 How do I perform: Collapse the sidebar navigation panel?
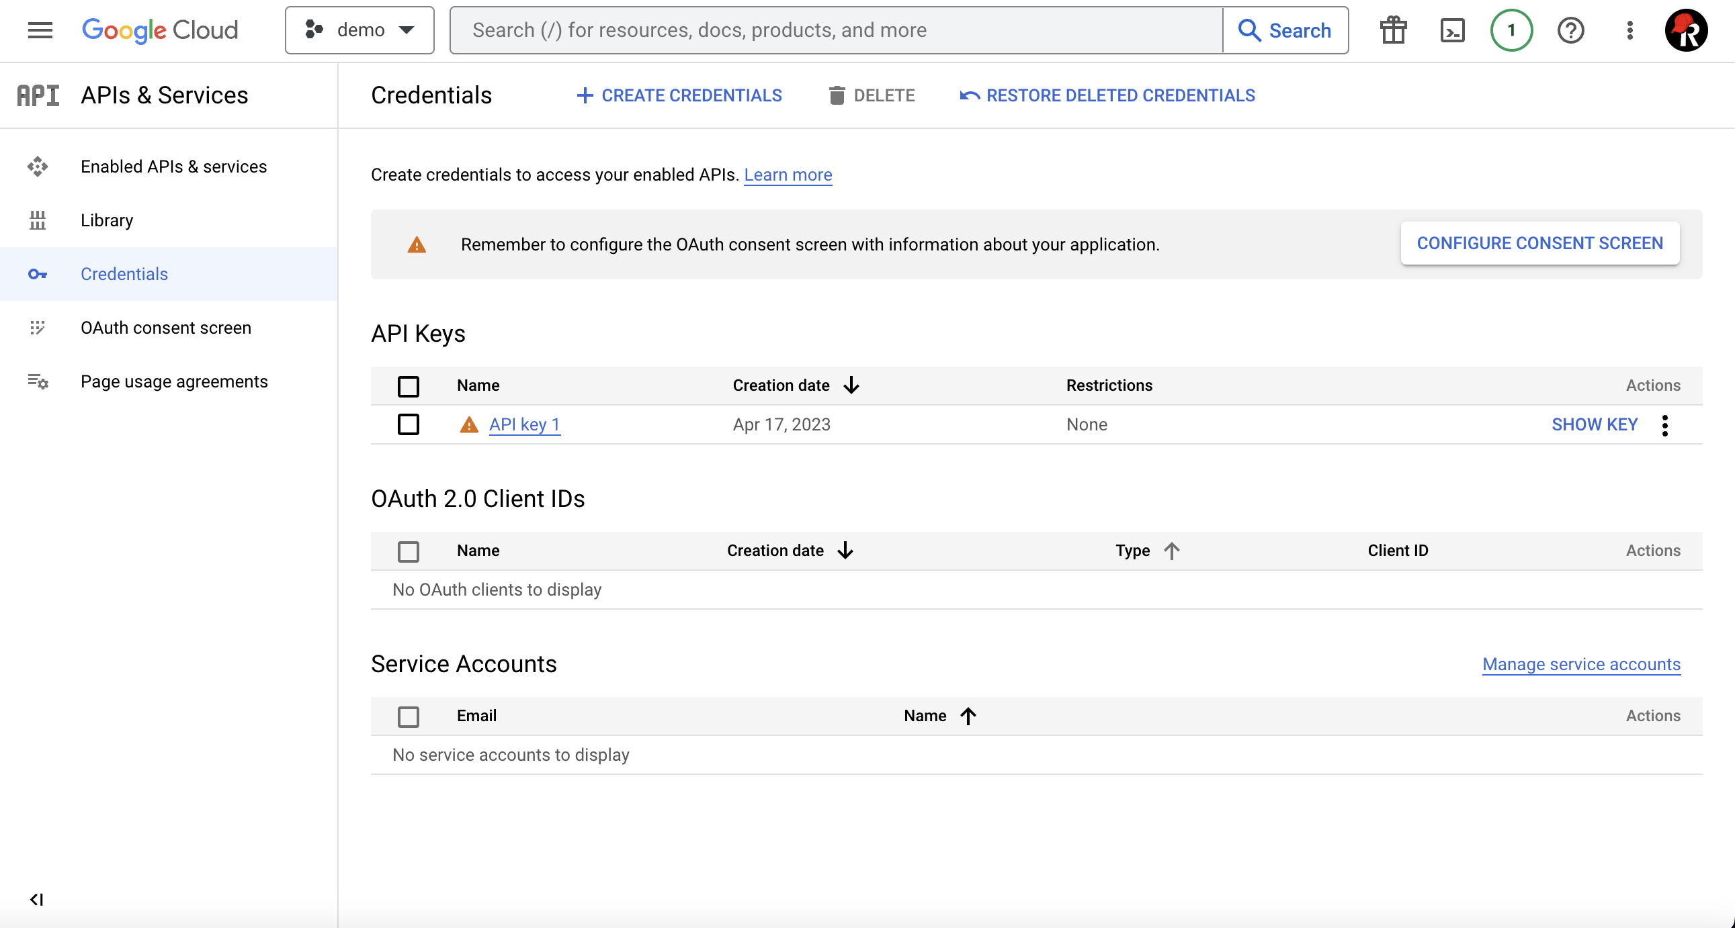pyautogui.click(x=36, y=900)
